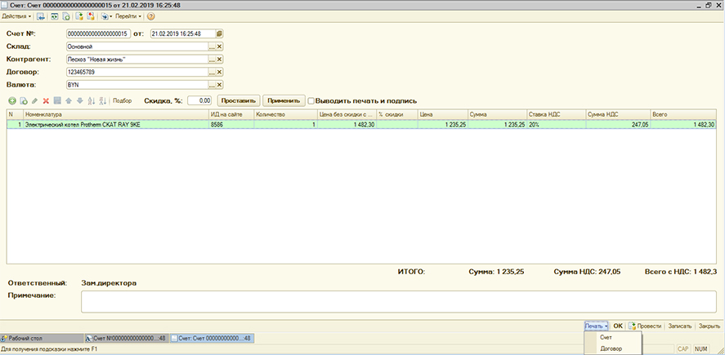Open the help question mark icon
Screen dimensions: 725x355
click(150, 16)
